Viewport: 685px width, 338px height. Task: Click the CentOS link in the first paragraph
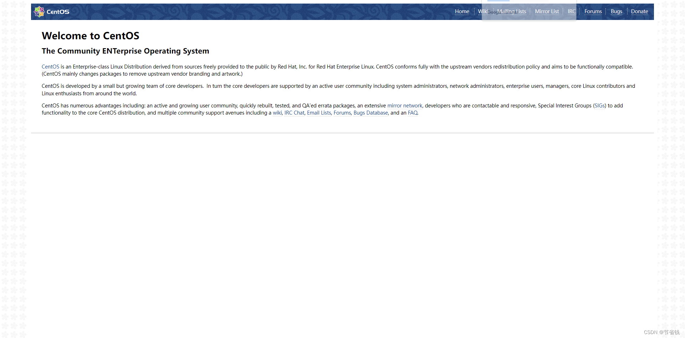[50, 67]
